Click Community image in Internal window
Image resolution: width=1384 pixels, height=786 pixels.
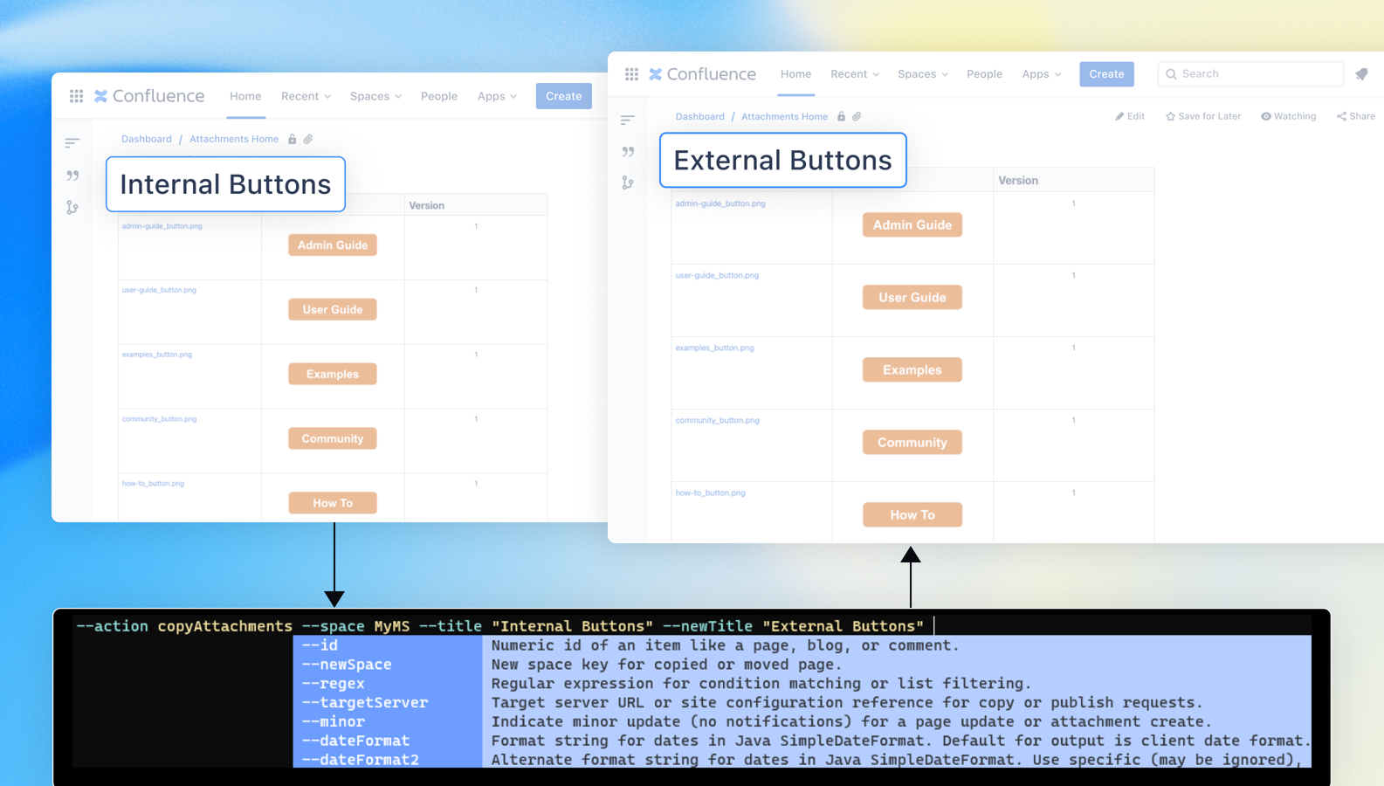333,438
